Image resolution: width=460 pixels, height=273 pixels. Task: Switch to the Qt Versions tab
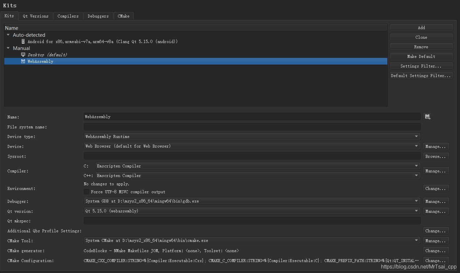coord(36,16)
